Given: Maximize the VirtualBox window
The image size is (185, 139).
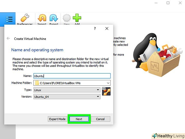Looking at the screenshot, I should pos(168,3).
